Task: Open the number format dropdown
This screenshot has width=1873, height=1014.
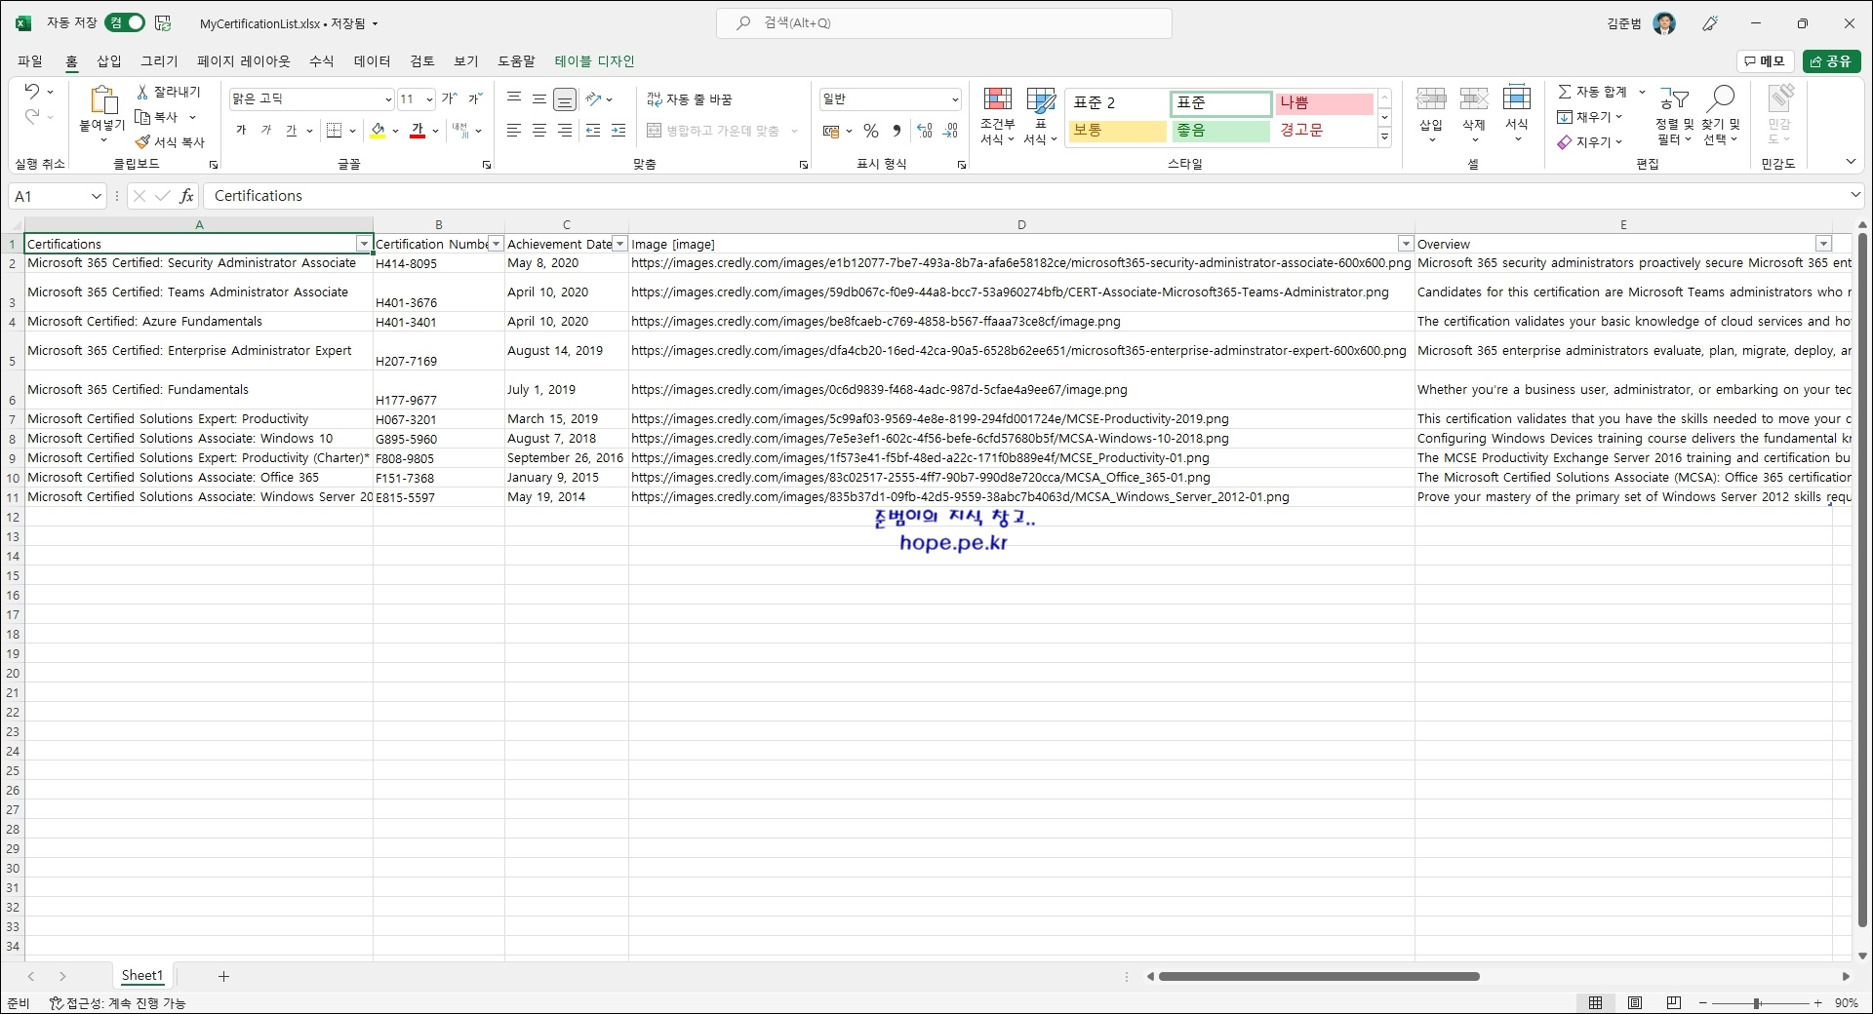Action: [x=955, y=99]
